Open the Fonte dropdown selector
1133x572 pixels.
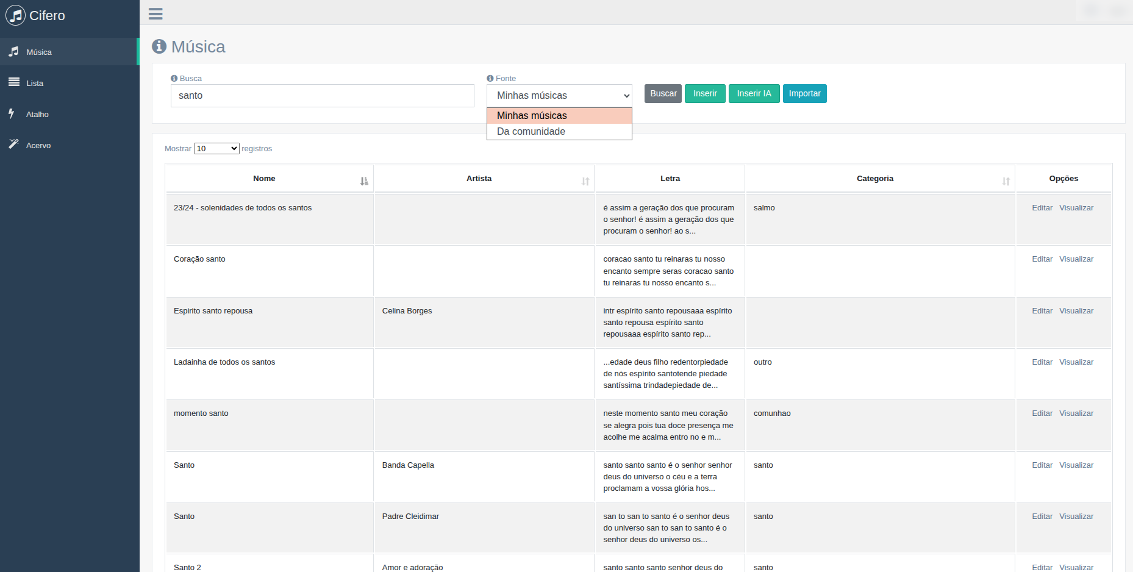[559, 96]
